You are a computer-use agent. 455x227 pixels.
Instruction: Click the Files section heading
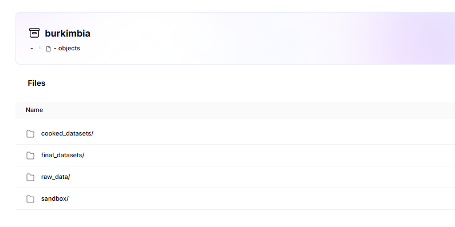coord(37,83)
